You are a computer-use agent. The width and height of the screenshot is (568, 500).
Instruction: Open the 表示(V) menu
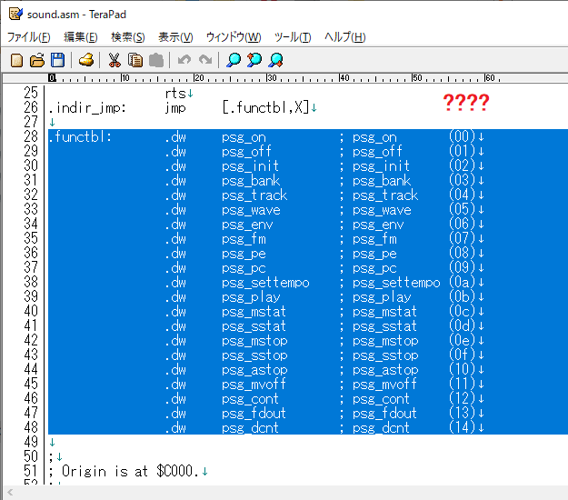tap(175, 37)
